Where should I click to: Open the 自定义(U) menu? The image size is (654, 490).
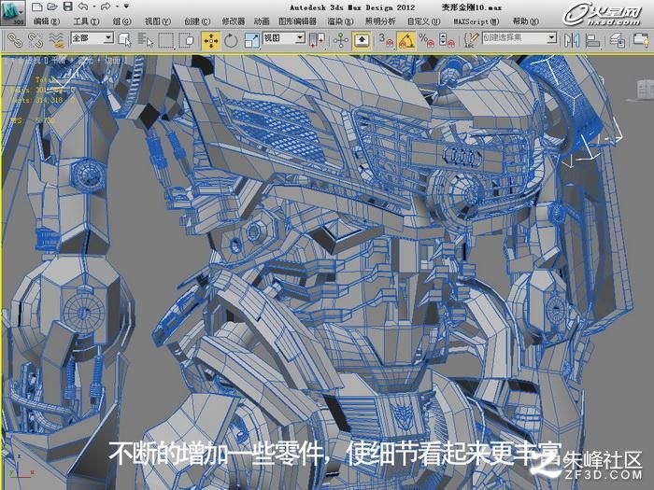423,21
